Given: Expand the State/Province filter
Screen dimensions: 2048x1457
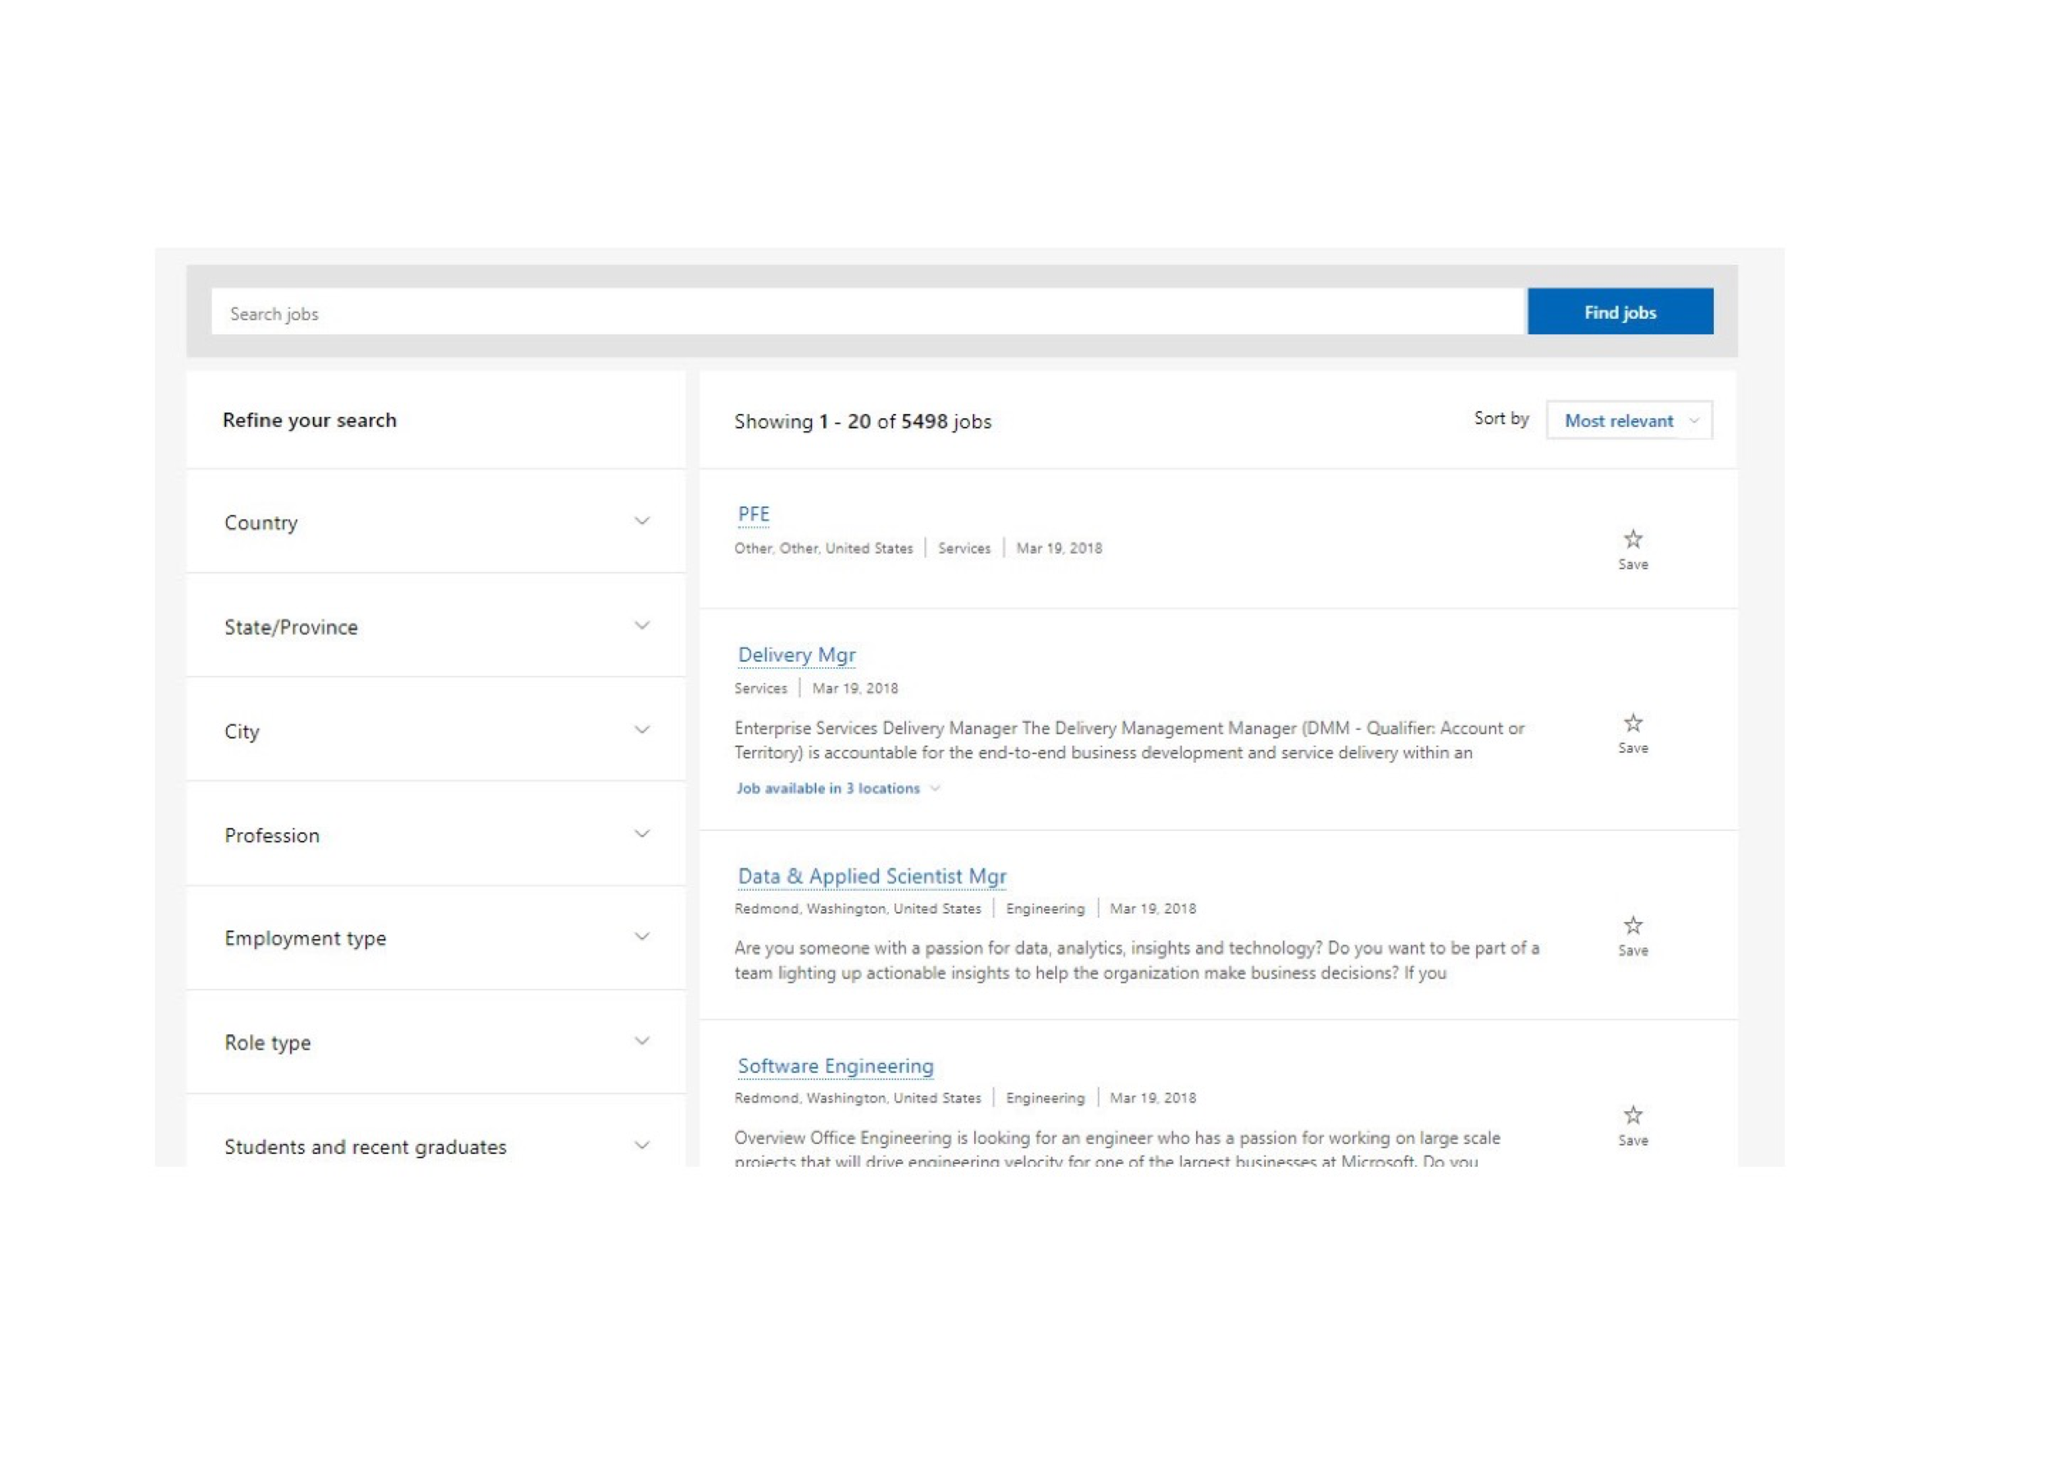Looking at the screenshot, I should point(436,625).
